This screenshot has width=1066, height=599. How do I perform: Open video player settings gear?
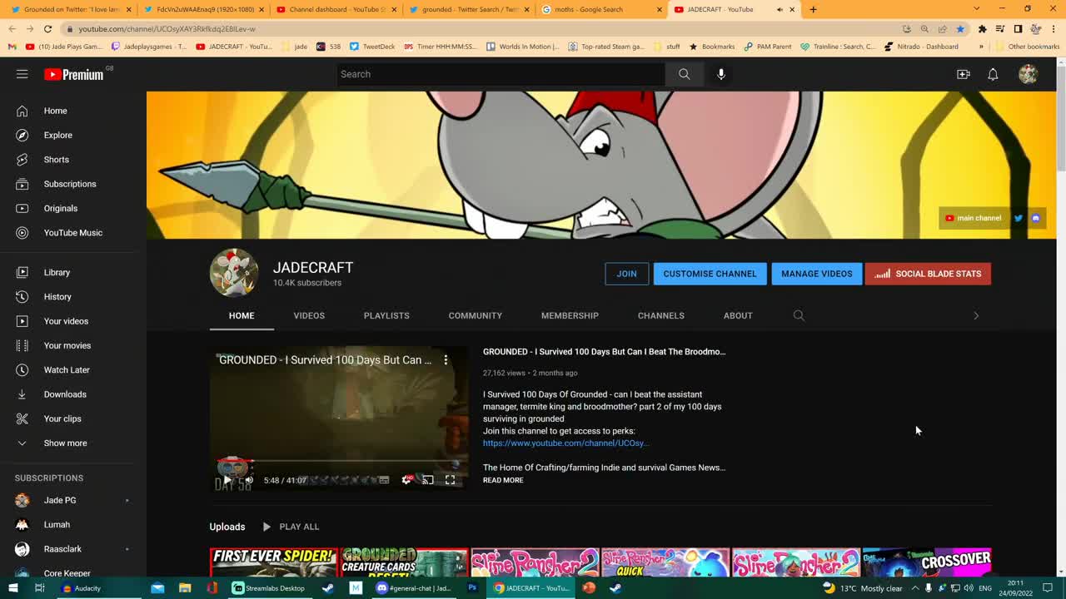406,480
